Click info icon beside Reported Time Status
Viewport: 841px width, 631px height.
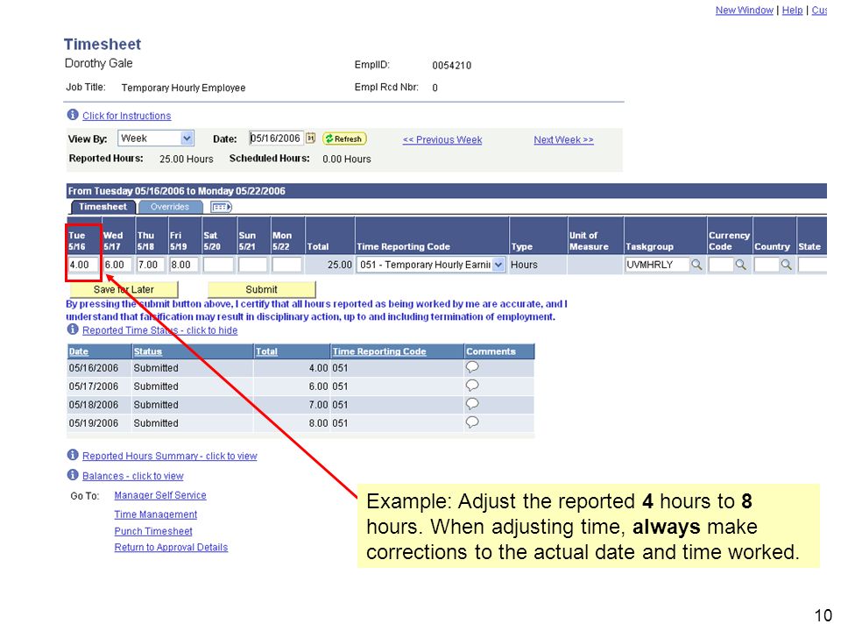(73, 330)
